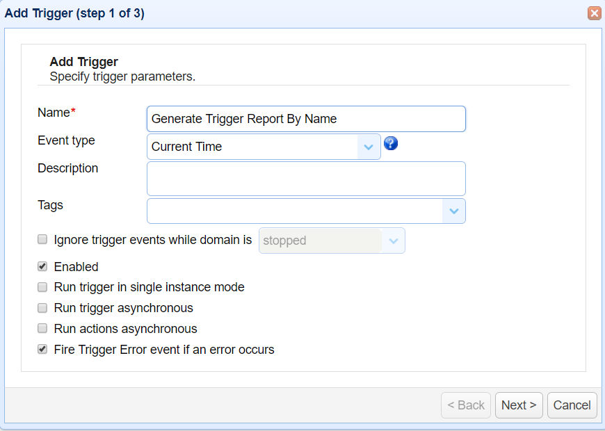
Task: Click into the Name text field
Action: click(x=306, y=119)
